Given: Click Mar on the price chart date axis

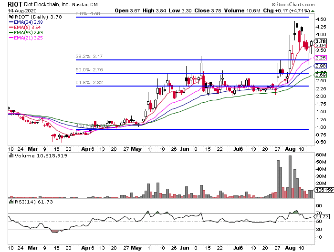Looking at the screenshot, I should (x=33, y=149).
